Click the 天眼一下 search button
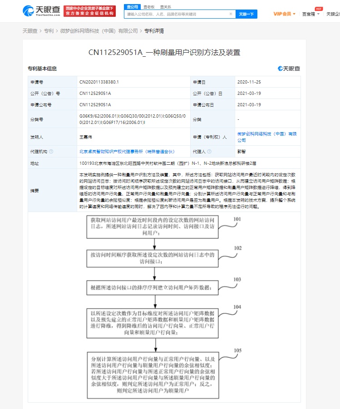This screenshot has width=340, height=409. click(246, 14)
